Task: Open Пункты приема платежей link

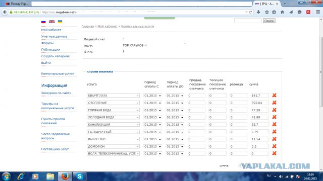Action: [x=53, y=121]
